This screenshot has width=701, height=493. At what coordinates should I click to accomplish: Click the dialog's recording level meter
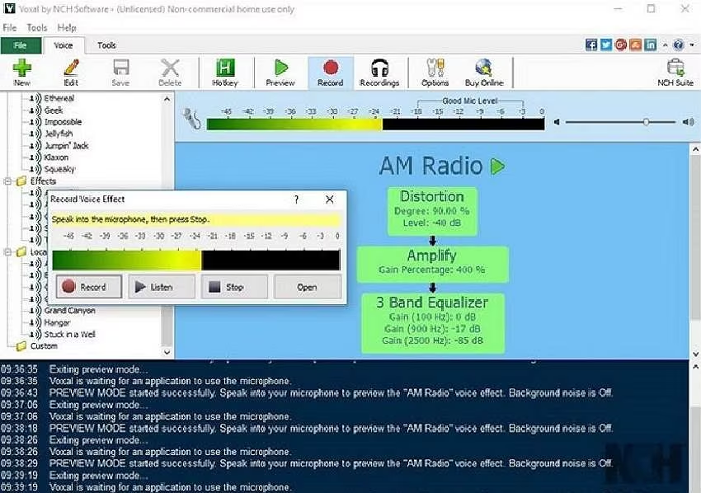[196, 261]
